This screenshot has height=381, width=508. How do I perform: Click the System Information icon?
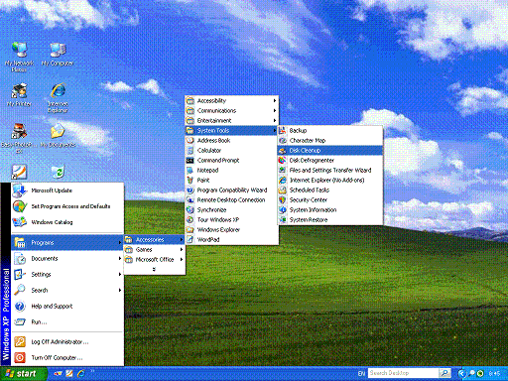282,209
